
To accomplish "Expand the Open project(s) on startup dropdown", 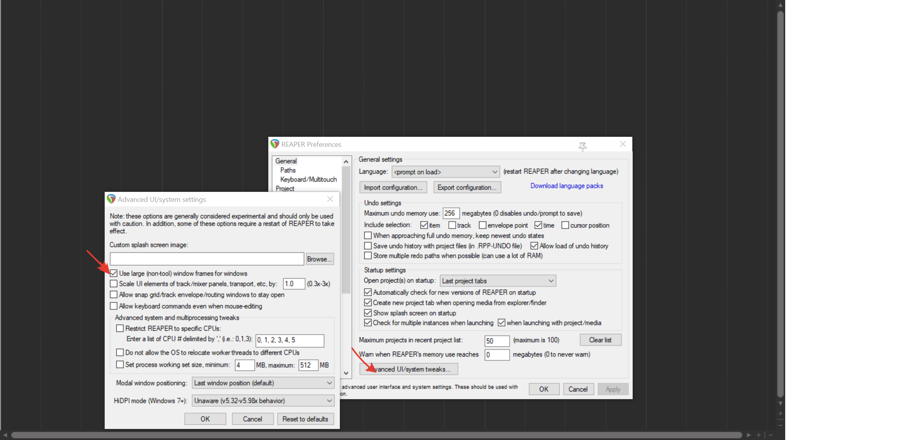I will pyautogui.click(x=498, y=281).
